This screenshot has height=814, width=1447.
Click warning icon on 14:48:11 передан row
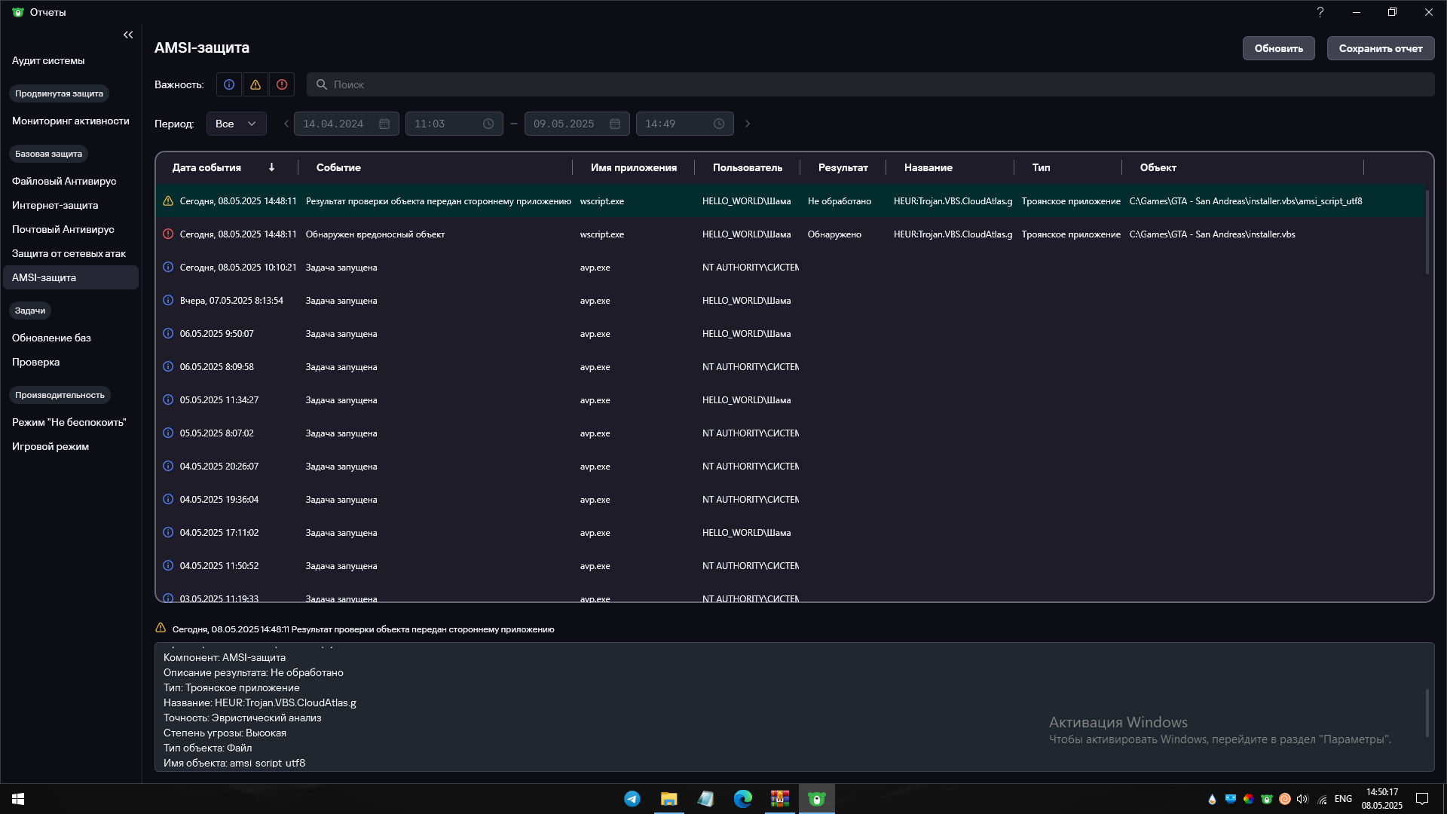tap(168, 200)
